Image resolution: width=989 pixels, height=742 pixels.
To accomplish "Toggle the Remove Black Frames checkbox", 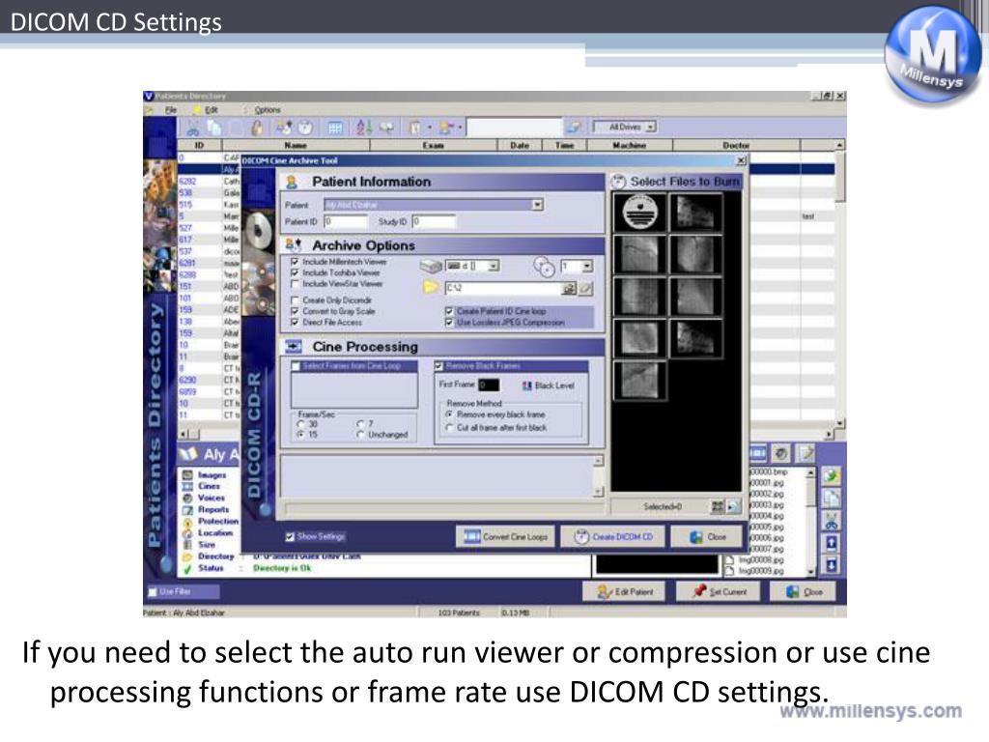I will (439, 366).
